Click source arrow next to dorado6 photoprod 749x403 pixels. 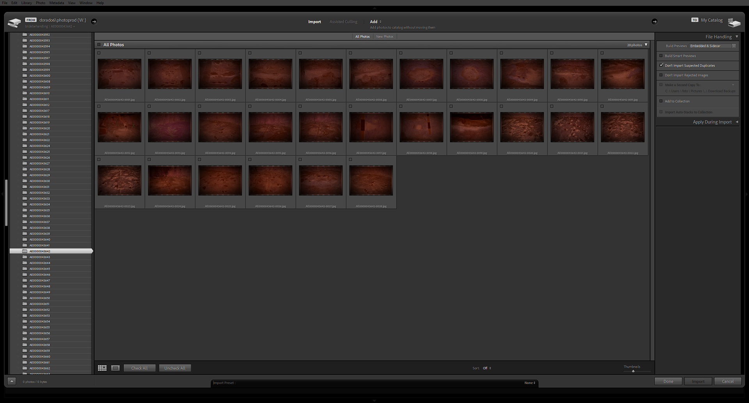(x=94, y=21)
